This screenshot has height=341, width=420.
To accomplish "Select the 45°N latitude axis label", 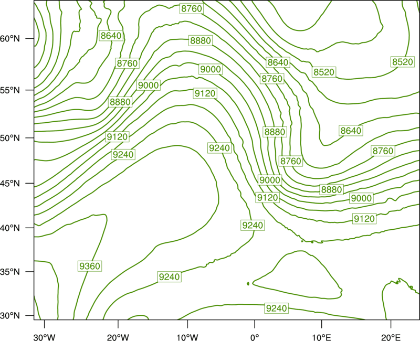I will point(10,183).
